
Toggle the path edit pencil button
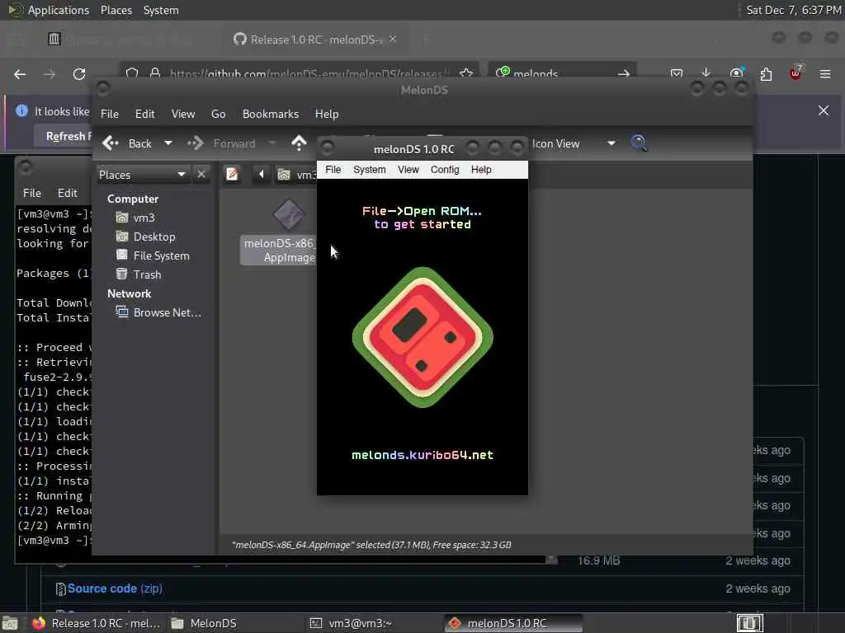[x=232, y=175]
